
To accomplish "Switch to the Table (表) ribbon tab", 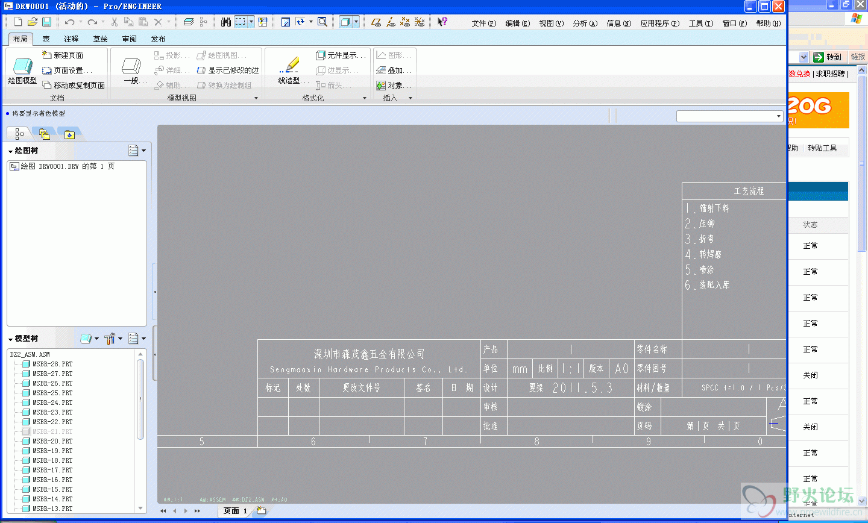I will (46, 39).
